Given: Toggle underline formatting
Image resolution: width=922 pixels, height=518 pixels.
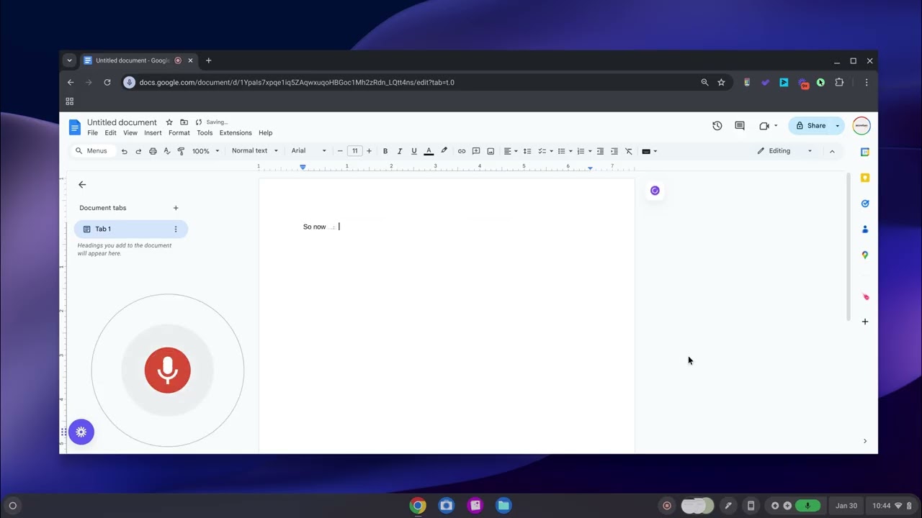Looking at the screenshot, I should pyautogui.click(x=414, y=151).
